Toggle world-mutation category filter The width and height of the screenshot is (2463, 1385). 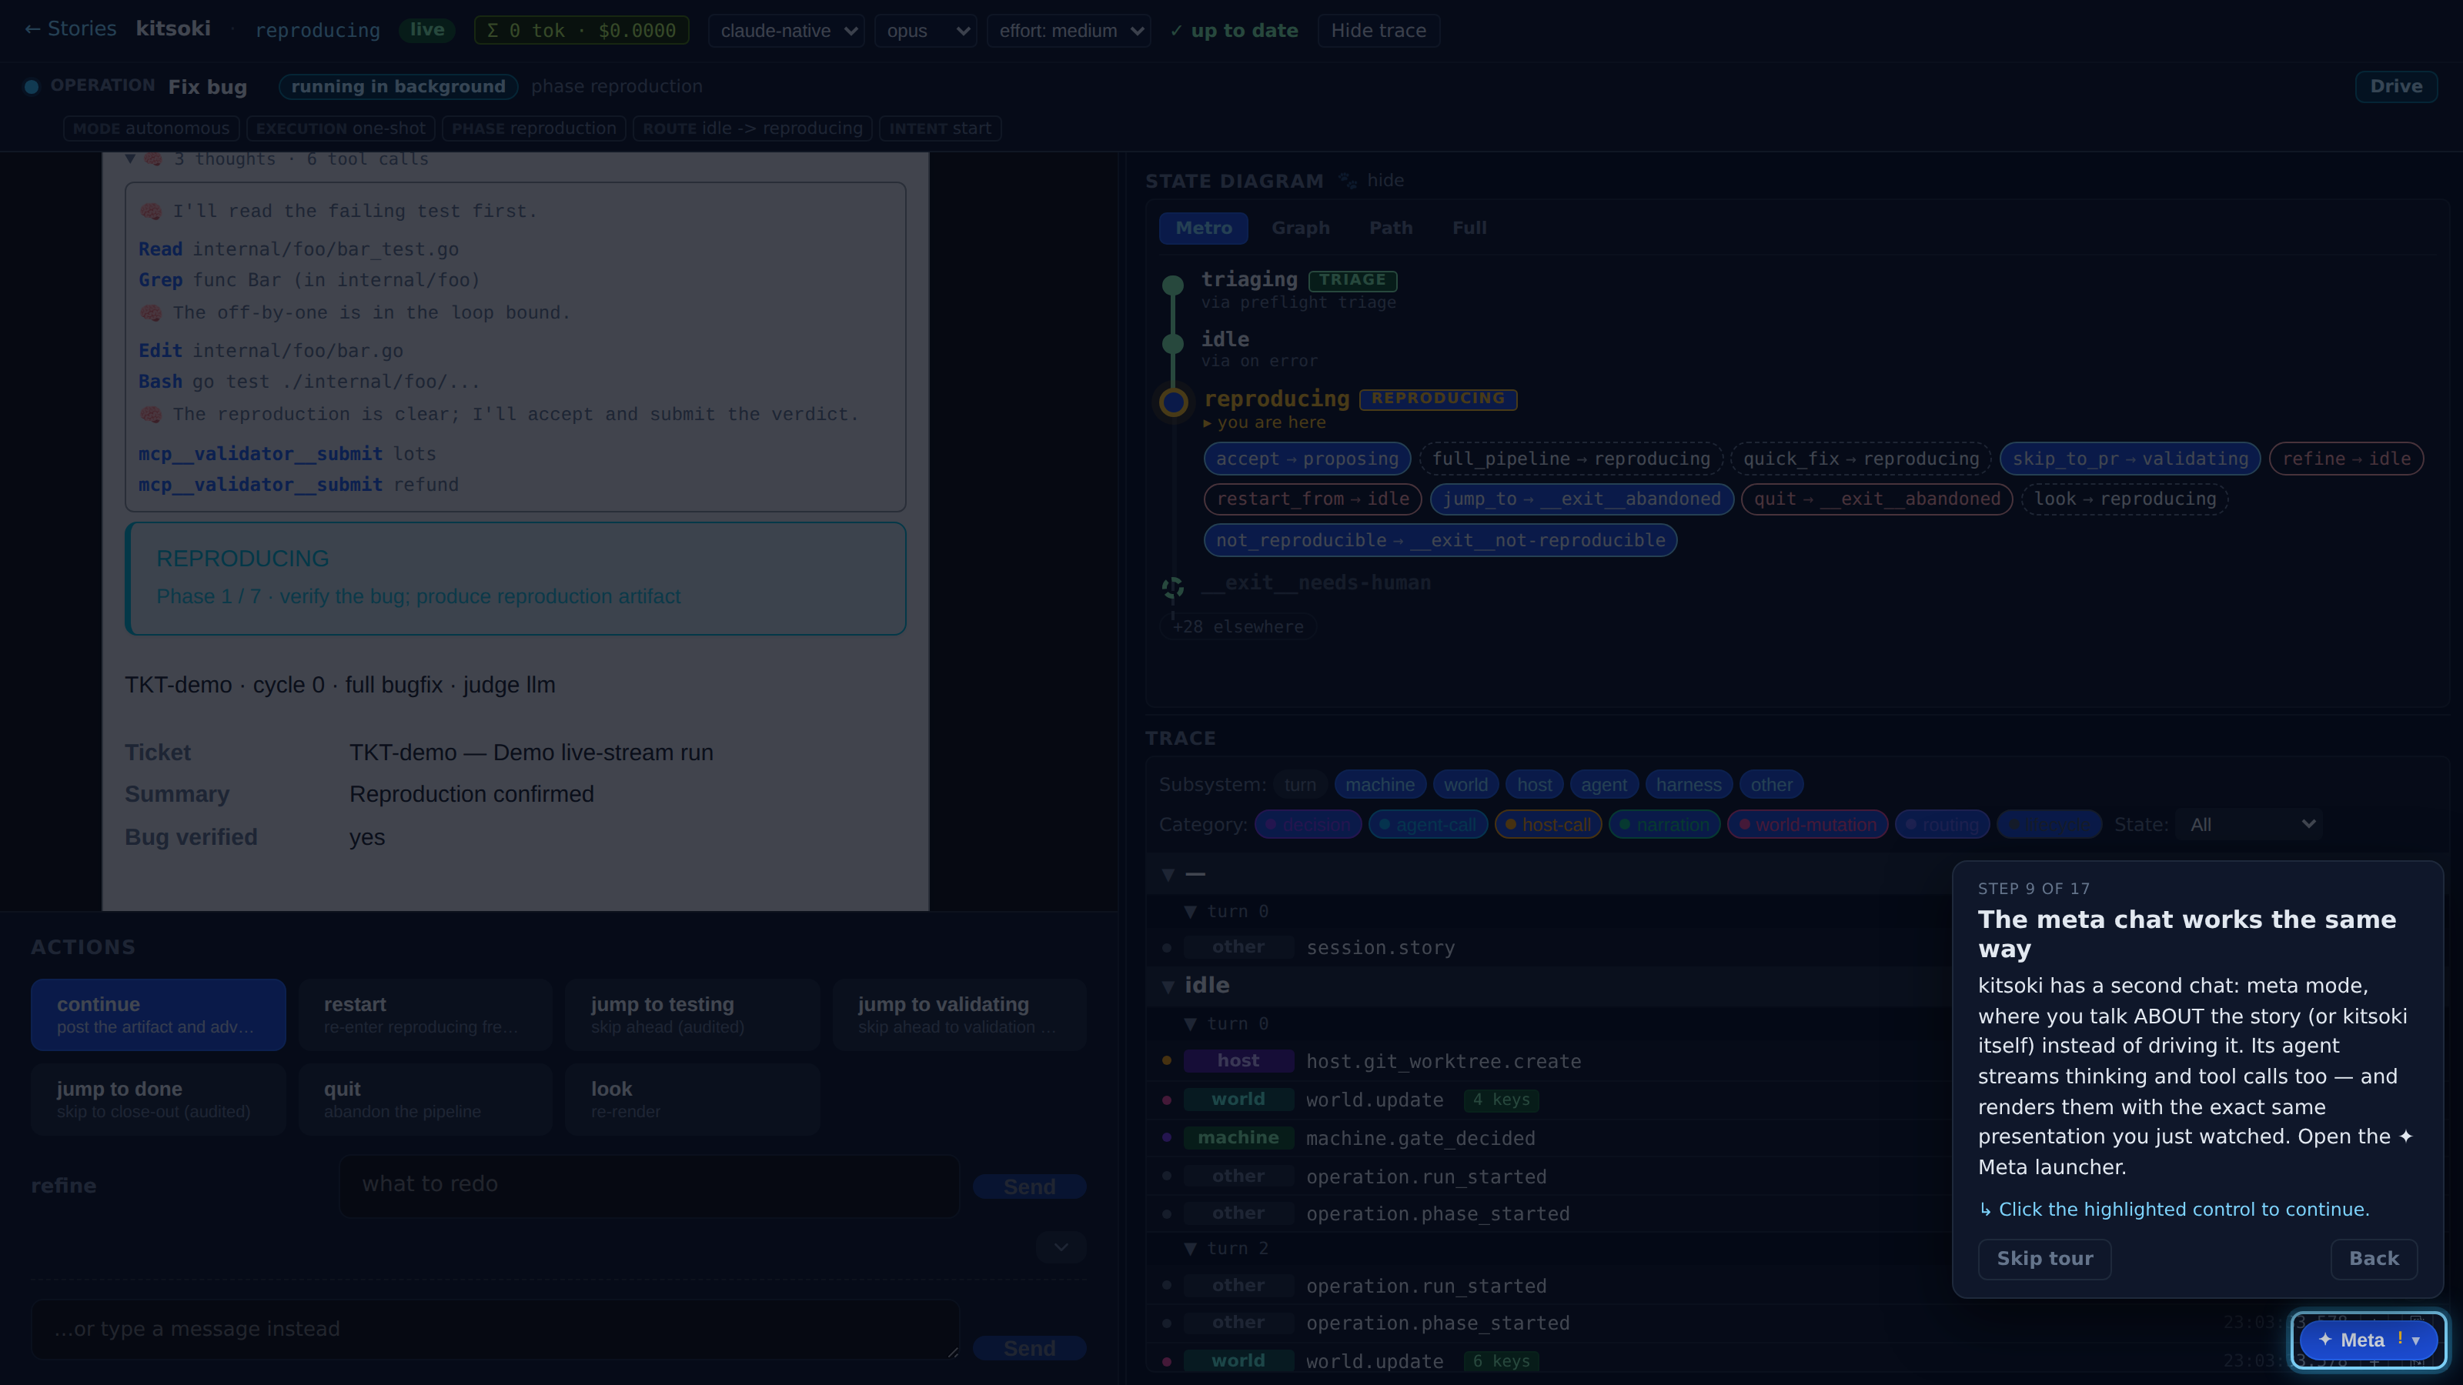point(1807,824)
